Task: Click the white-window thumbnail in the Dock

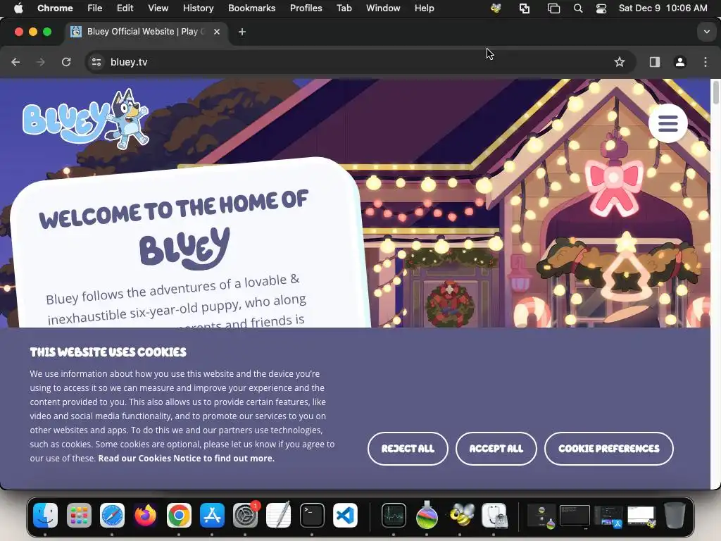Action: [641, 516]
